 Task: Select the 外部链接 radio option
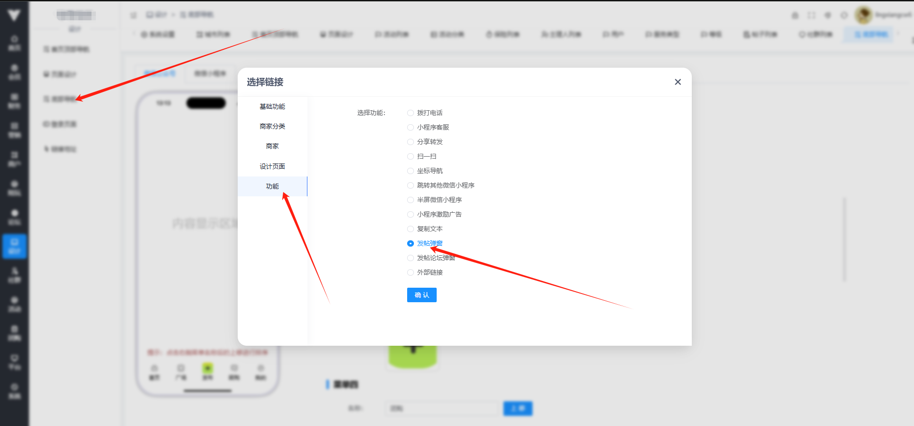[x=411, y=272]
